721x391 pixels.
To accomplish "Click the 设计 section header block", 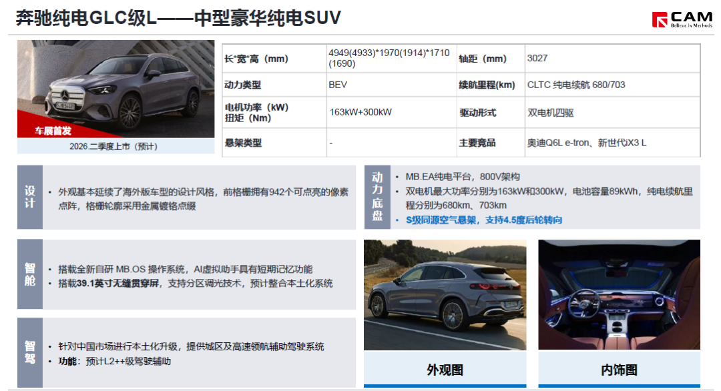I will pos(30,197).
